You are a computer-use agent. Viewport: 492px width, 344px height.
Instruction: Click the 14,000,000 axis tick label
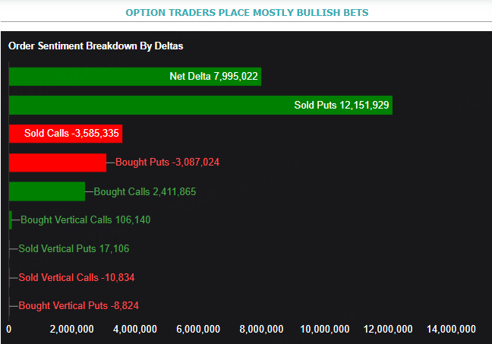[451, 329]
